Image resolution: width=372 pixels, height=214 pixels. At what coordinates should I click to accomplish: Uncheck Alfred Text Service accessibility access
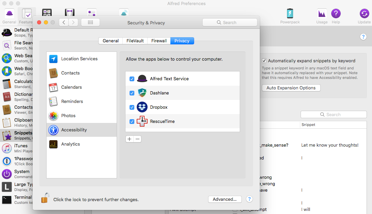(132, 79)
